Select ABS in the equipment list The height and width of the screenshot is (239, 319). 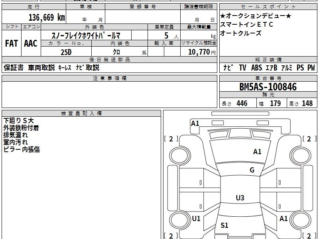[256, 68]
